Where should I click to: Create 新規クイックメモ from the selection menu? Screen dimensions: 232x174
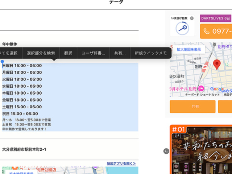click(x=150, y=53)
